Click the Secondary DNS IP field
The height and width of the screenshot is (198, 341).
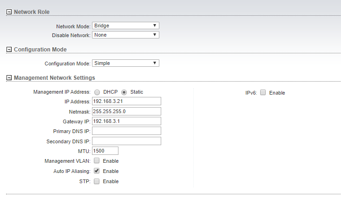[x=126, y=141]
